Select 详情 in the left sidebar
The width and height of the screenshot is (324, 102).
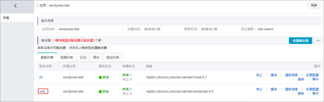[x=6, y=18]
